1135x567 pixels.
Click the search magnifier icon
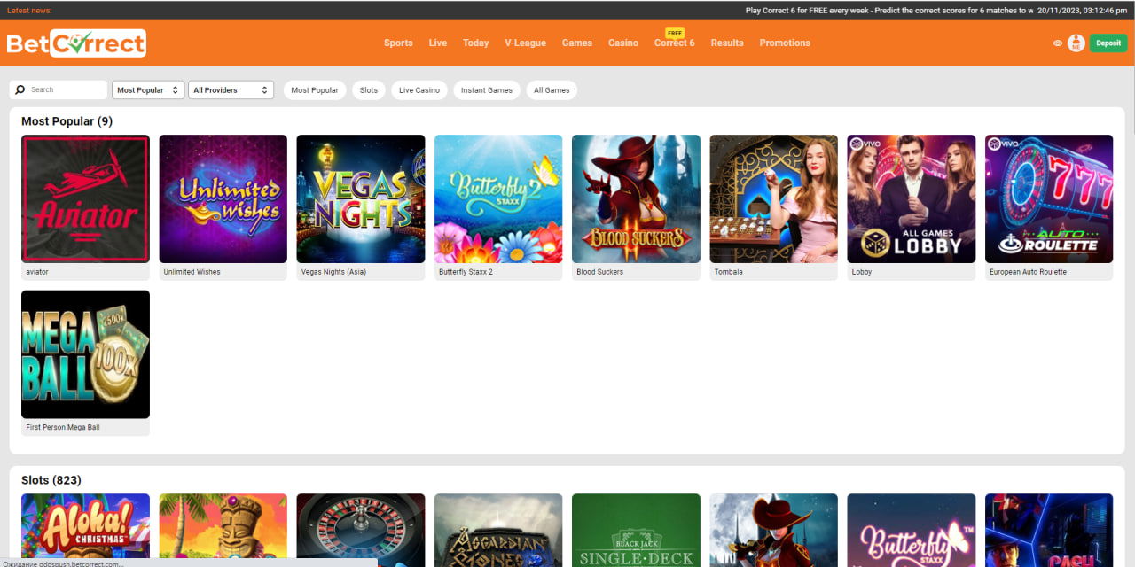tap(20, 90)
